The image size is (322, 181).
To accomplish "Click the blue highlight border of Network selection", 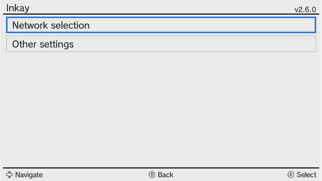I will coord(161,18).
